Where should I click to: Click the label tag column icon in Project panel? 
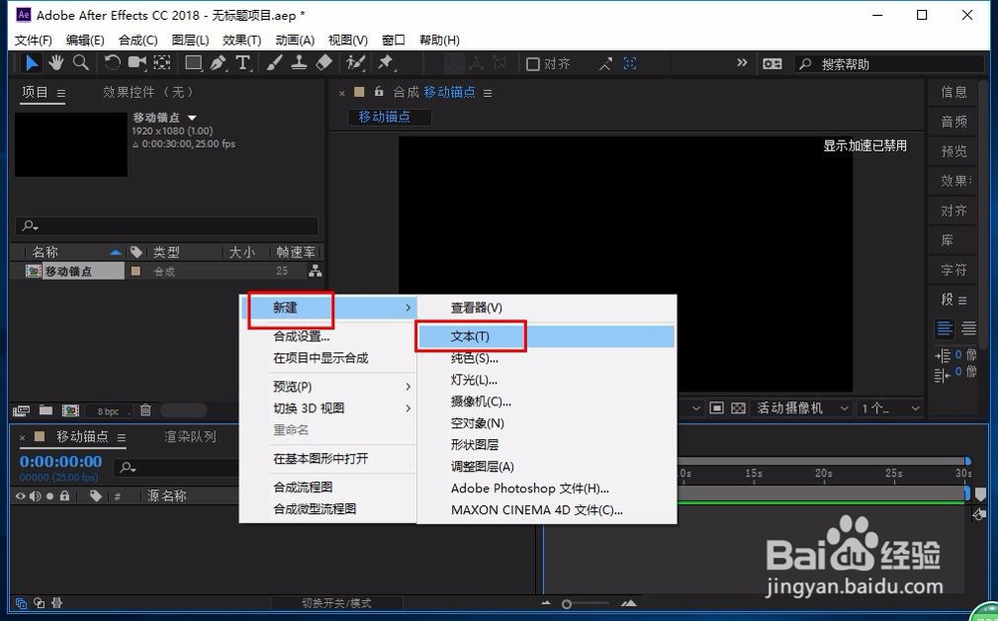136,253
